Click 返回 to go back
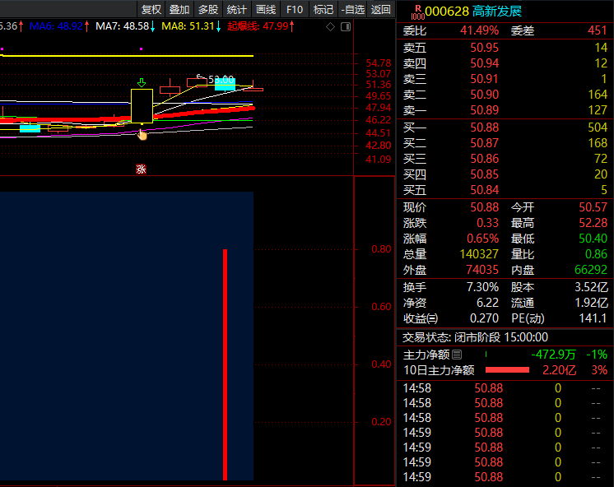The image size is (614, 487). tap(381, 10)
